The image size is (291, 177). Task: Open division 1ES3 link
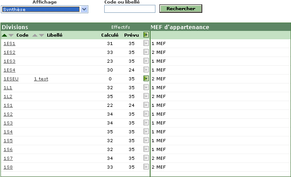coord(9,61)
